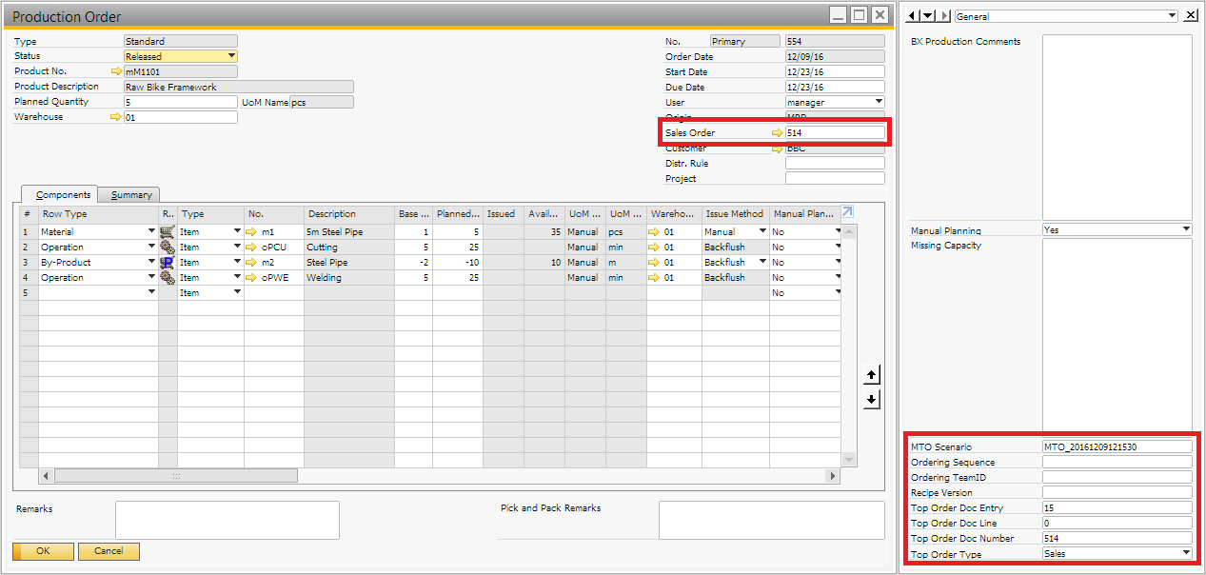
Task: Move the row up with the up arrow button
Action: coord(871,376)
